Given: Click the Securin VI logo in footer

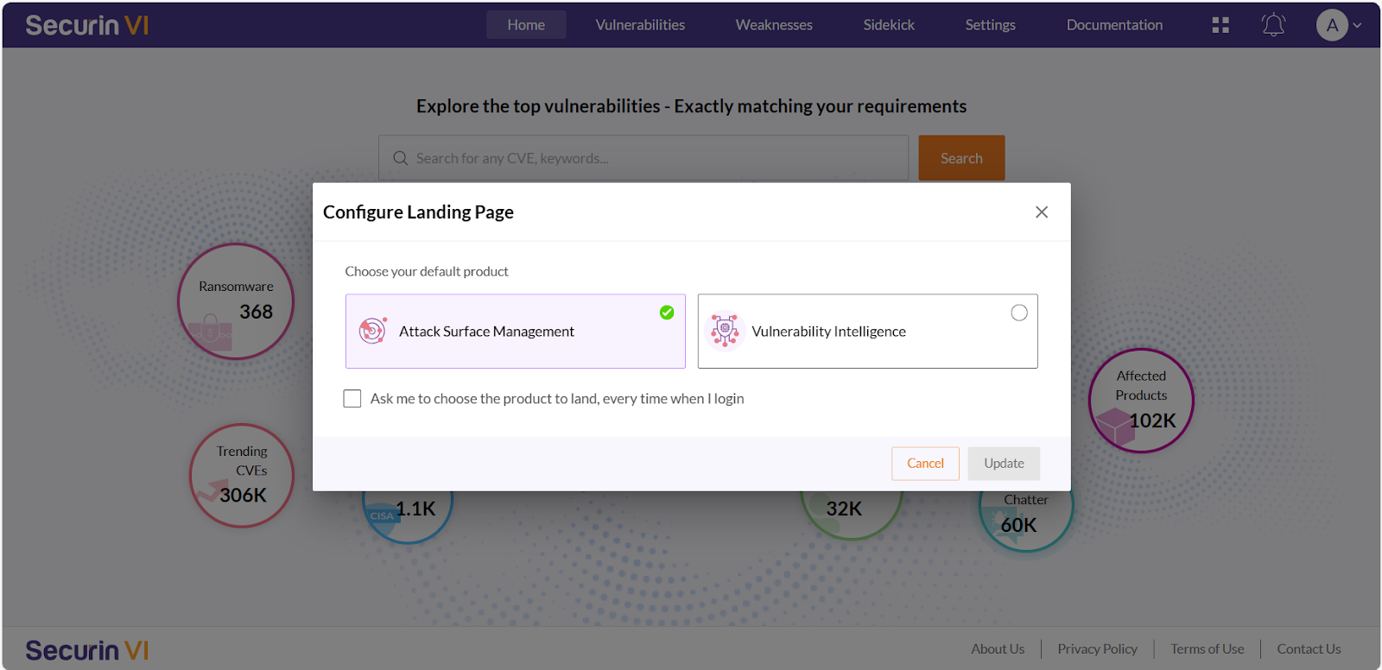Looking at the screenshot, I should click(x=87, y=650).
